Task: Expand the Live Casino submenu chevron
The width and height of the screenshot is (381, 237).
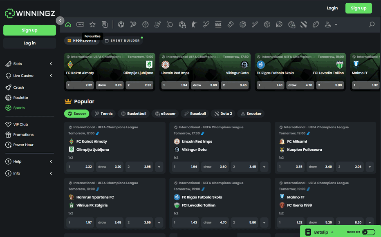Action: tap(51, 76)
